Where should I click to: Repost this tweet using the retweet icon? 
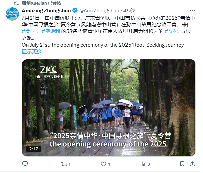pyautogui.click(x=64, y=164)
